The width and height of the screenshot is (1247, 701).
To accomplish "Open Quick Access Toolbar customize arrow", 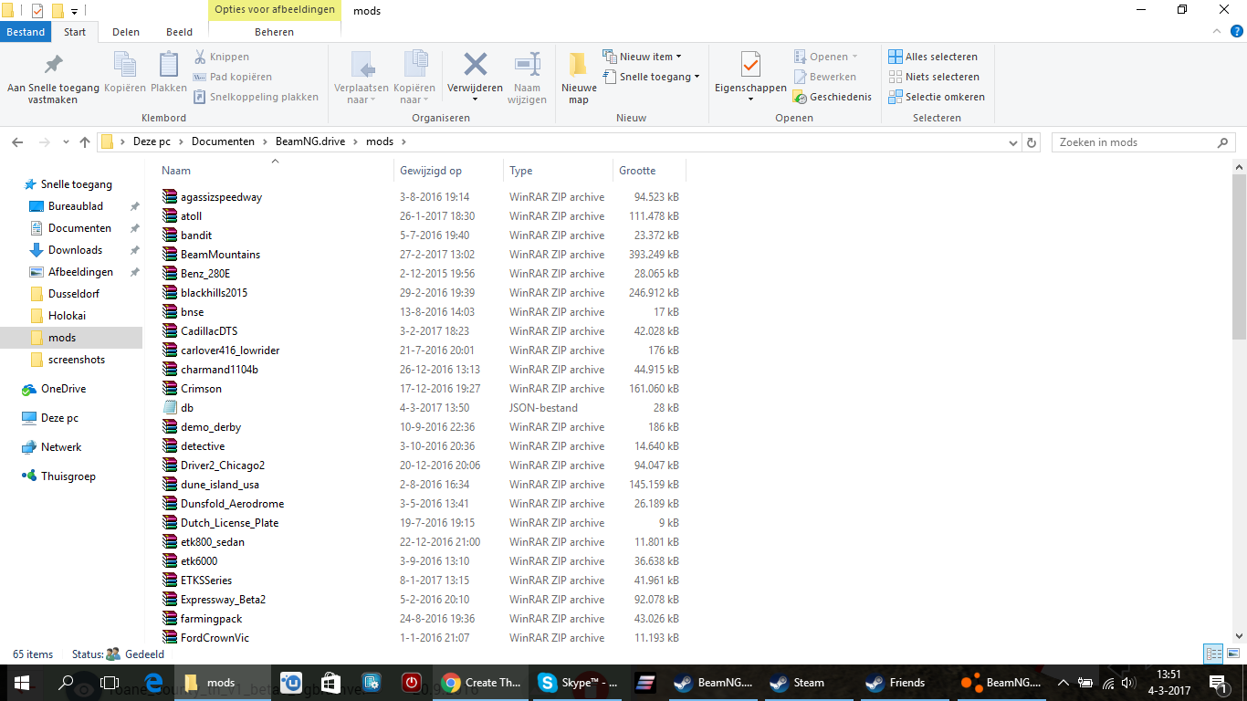I will click(74, 11).
